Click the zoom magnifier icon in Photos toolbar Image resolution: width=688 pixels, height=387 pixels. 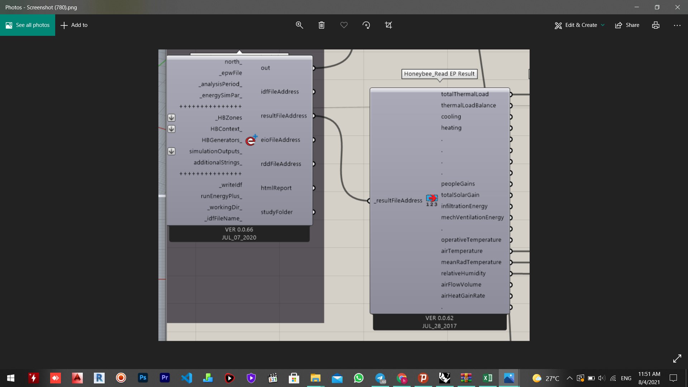pos(299,25)
